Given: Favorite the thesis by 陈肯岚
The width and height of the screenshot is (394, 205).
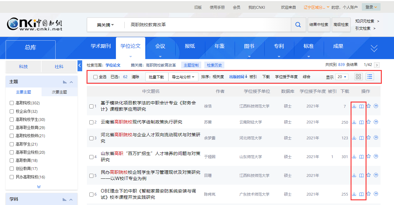Looking at the screenshot, I should click(368, 194).
